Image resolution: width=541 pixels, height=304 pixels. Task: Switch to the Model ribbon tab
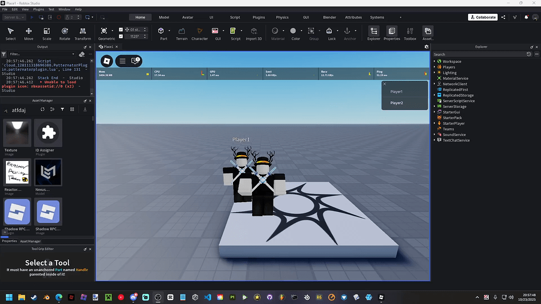tap(164, 17)
